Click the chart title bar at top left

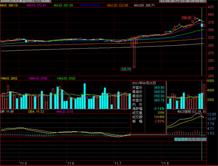pos(26,1)
